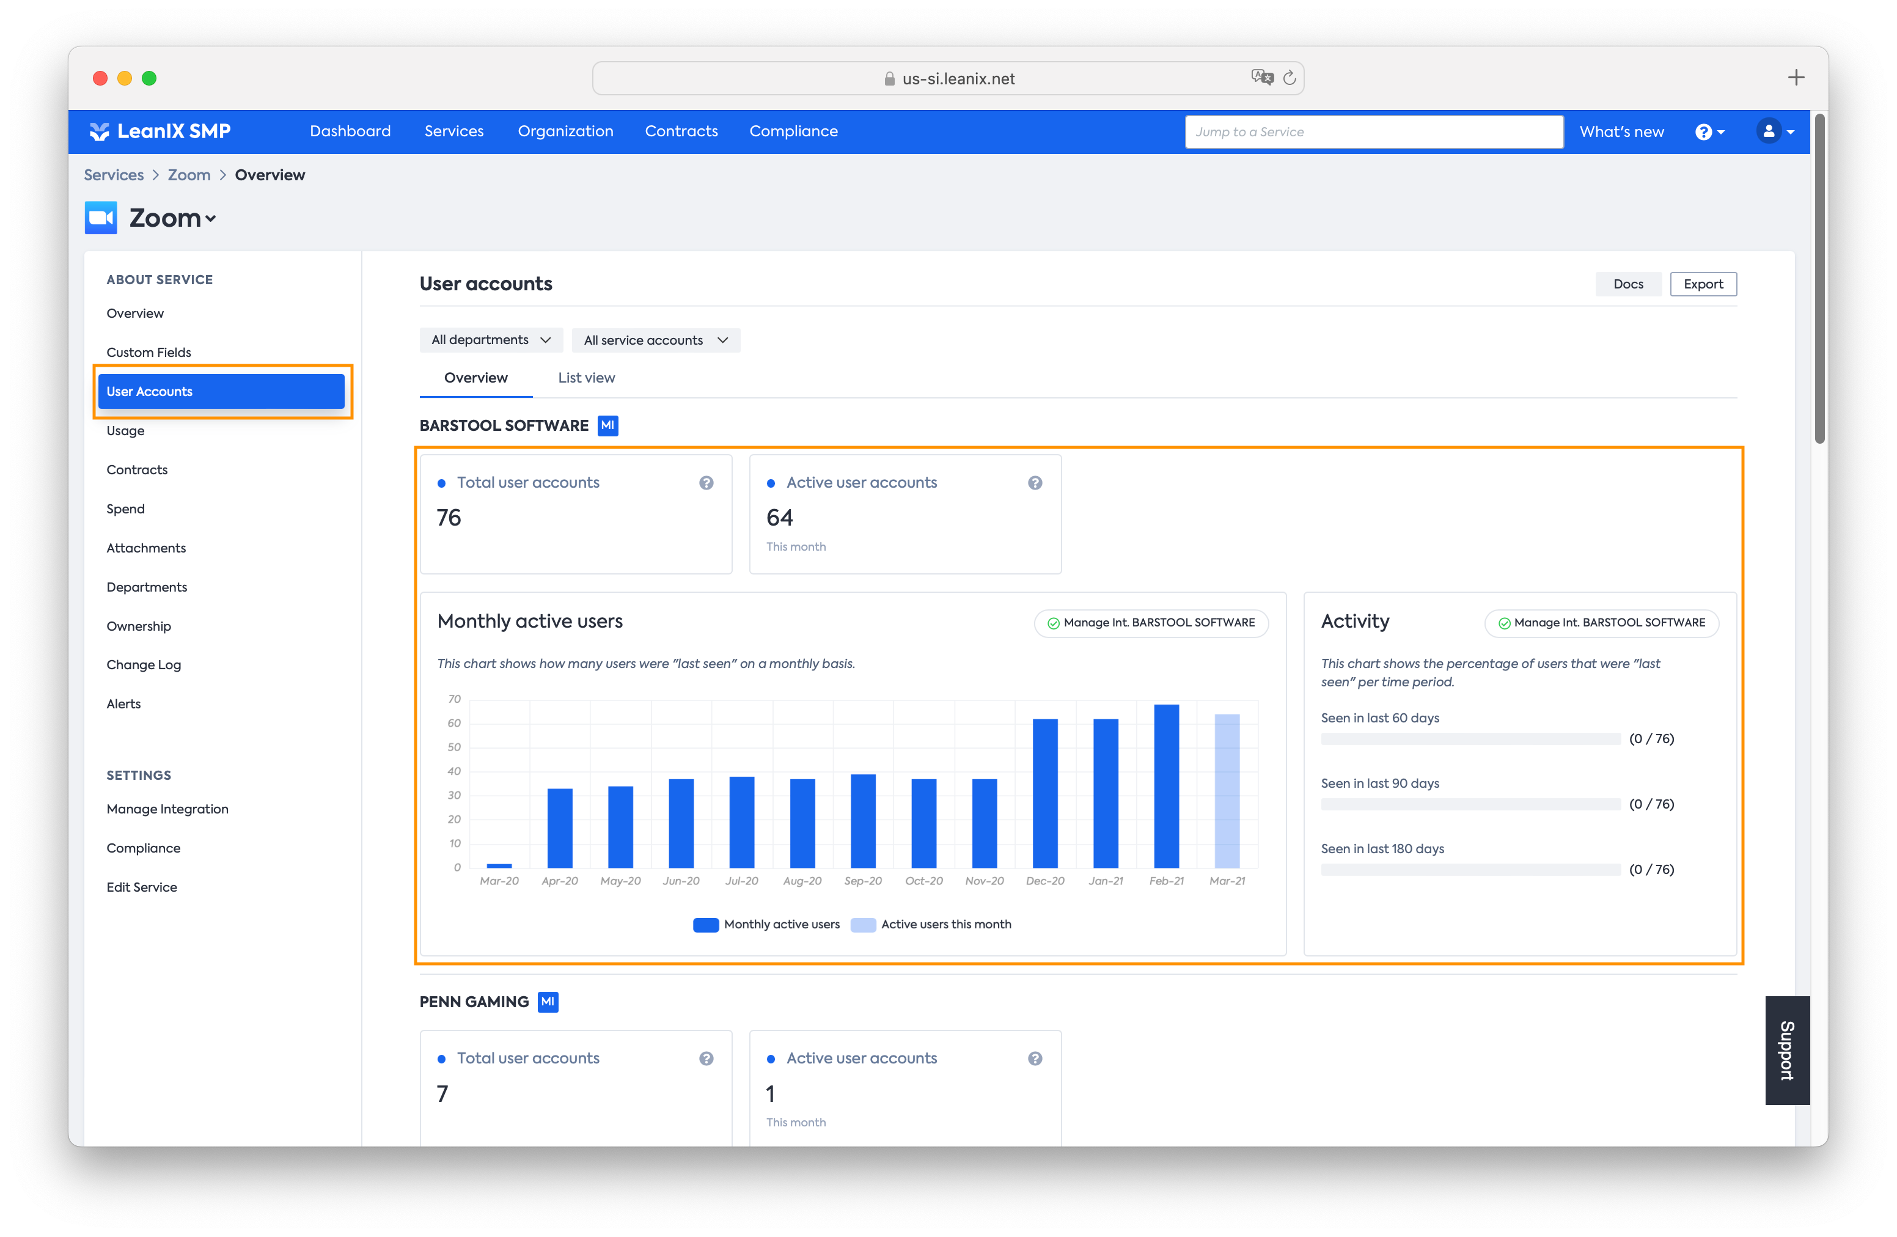1897x1237 pixels.
Task: Click the Dec-20 bar in chart
Action: pos(1045,793)
